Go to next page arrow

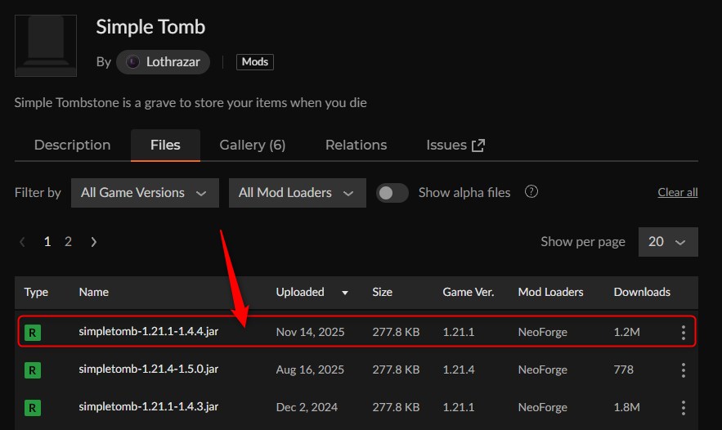[94, 242]
